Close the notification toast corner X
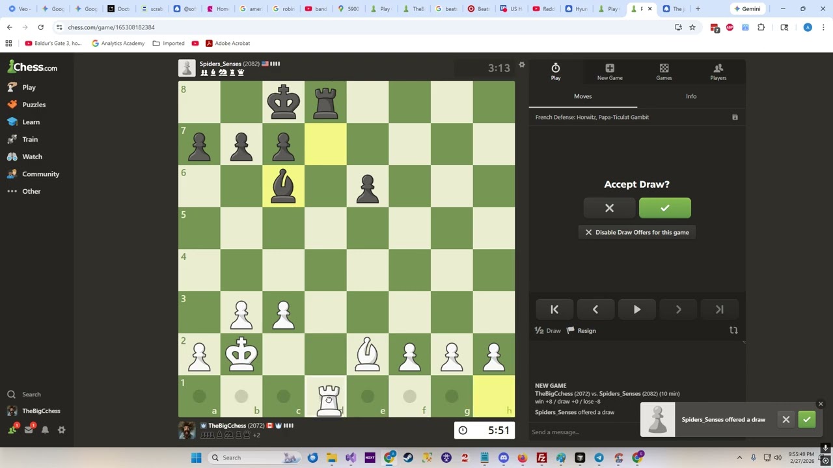The width and height of the screenshot is (833, 468). 820,404
